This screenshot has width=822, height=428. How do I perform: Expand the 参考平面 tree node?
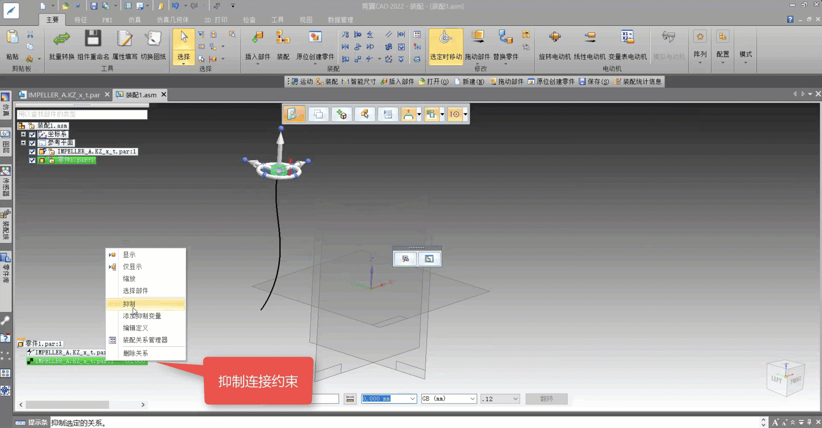point(23,143)
